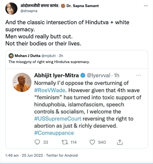Click the share upload icon

pos(120,142)
